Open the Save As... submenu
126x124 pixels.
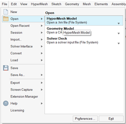(x=23, y=75)
